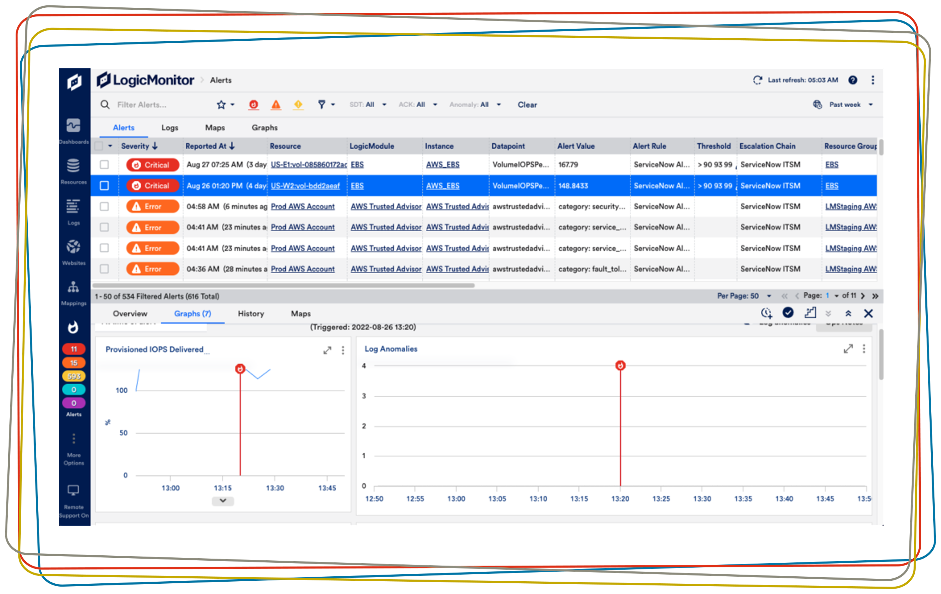Open the Page number dropdown
The width and height of the screenshot is (941, 594).
point(832,296)
